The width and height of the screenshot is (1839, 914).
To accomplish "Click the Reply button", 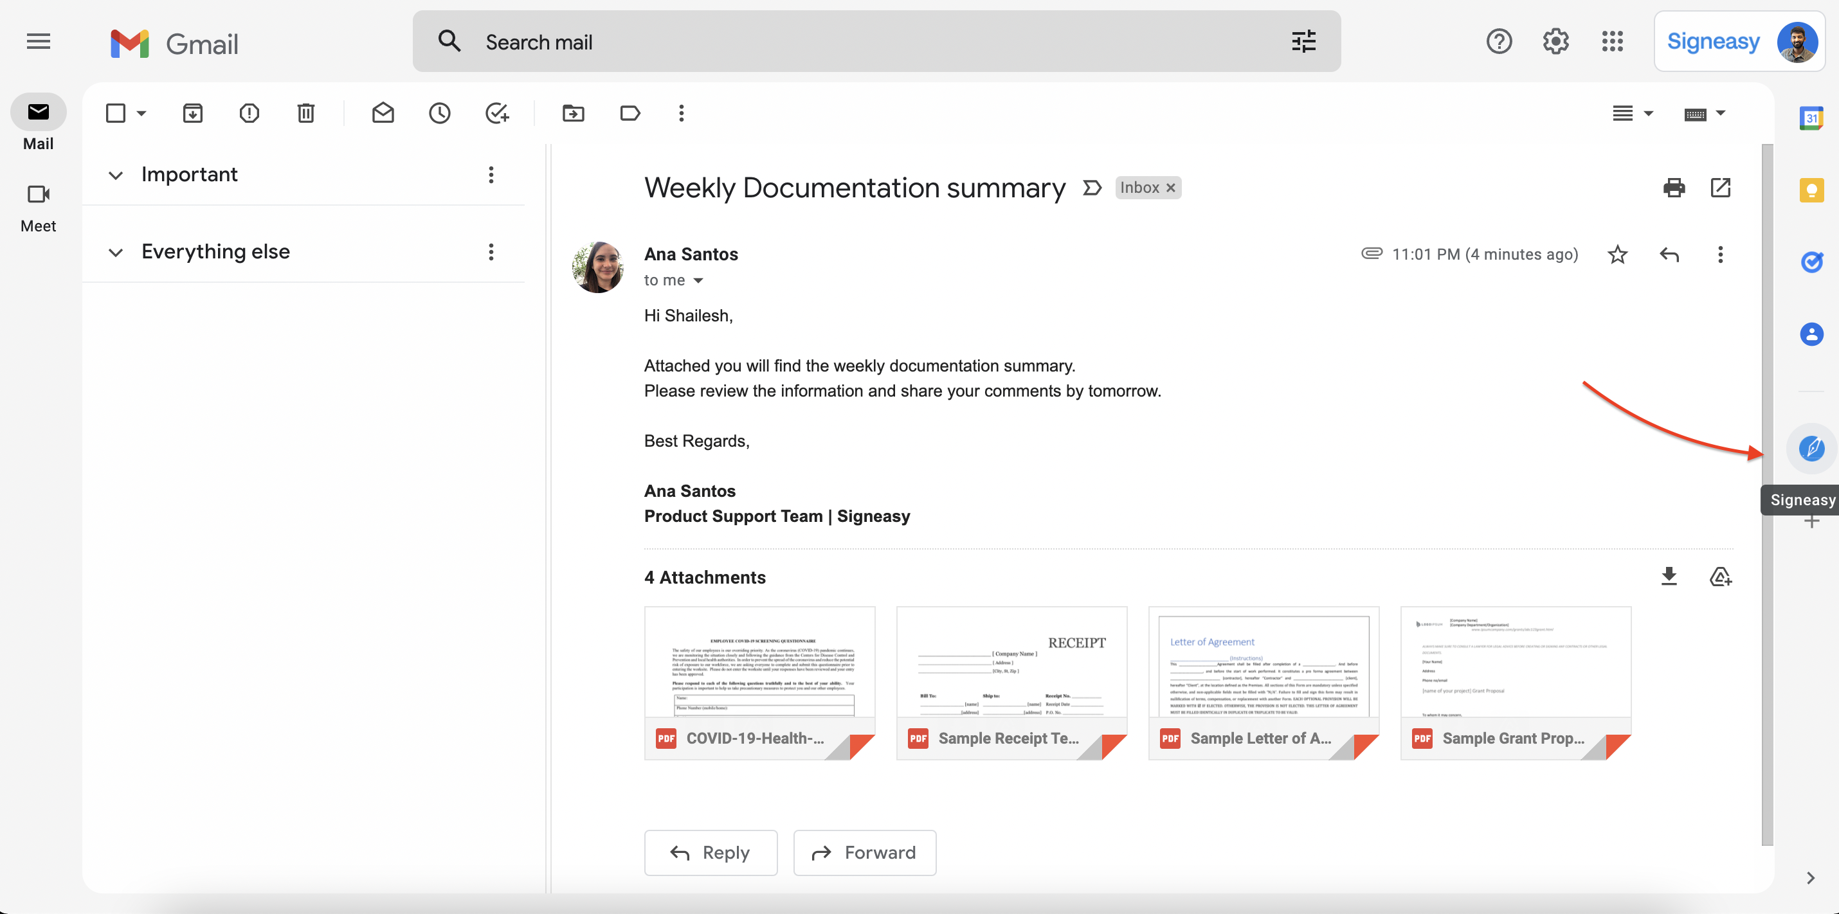I will tap(711, 853).
